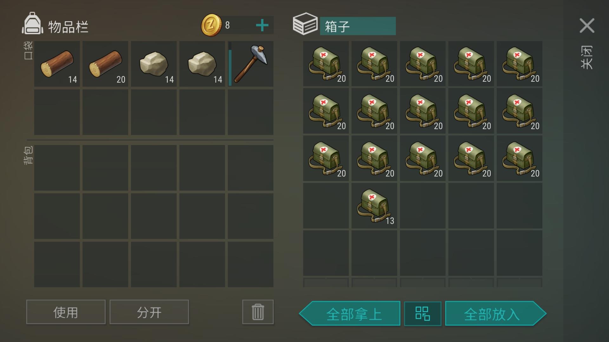Image resolution: width=609 pixels, height=342 pixels.
Task: Click the gold Z coin icon
Action: (x=211, y=25)
